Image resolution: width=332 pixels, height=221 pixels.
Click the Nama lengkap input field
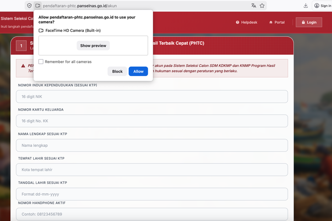[153, 145]
